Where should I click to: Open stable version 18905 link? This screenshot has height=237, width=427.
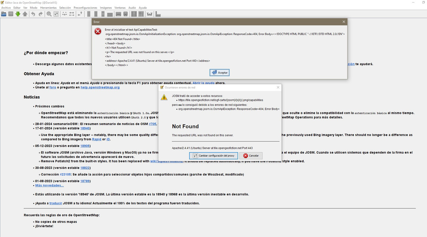click(x=85, y=146)
